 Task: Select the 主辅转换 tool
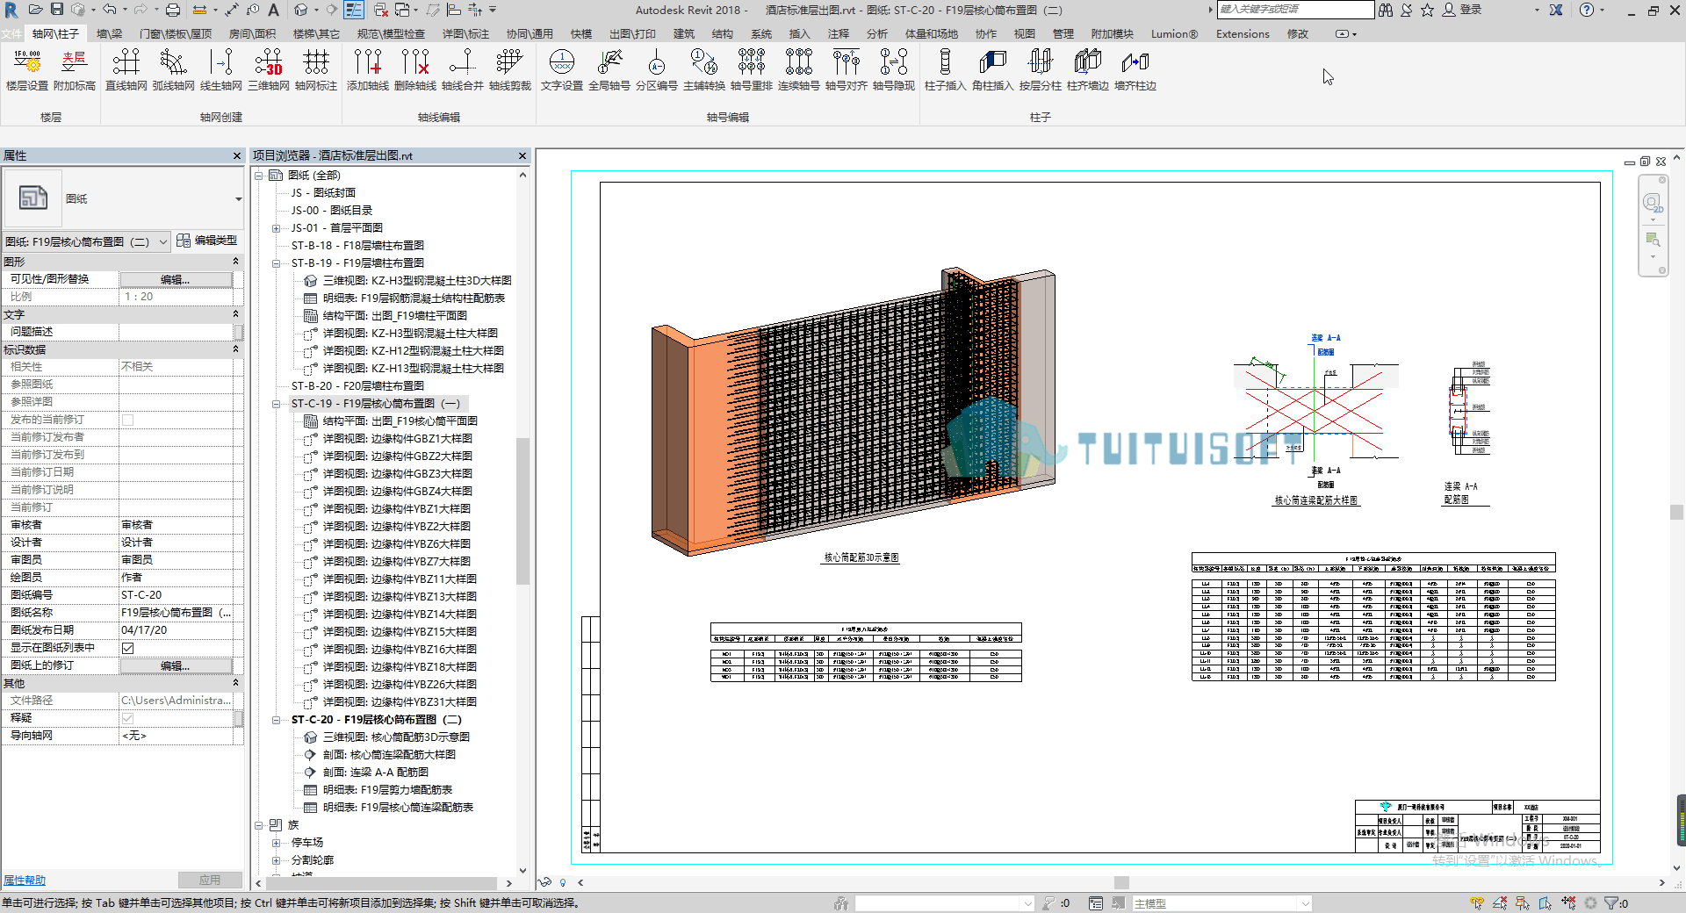[703, 70]
